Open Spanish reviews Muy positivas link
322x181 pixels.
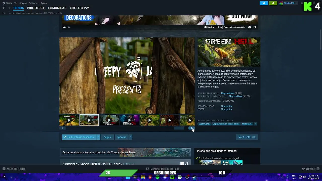(235, 96)
